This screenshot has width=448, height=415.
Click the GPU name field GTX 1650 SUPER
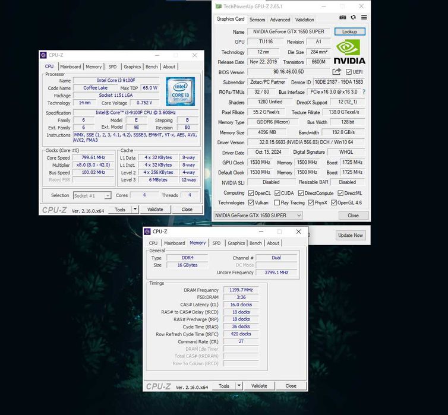[289, 31]
